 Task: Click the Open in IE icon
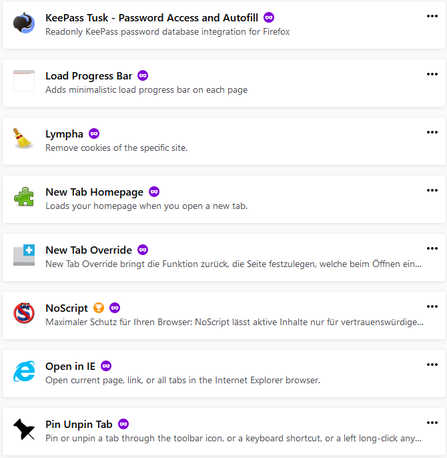[24, 371]
